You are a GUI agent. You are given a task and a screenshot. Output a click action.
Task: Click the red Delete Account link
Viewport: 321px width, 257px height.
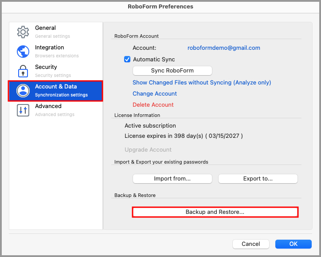pos(153,104)
